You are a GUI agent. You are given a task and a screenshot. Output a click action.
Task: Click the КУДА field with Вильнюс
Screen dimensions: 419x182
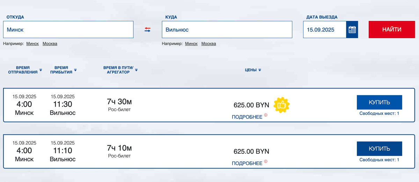coord(227,30)
